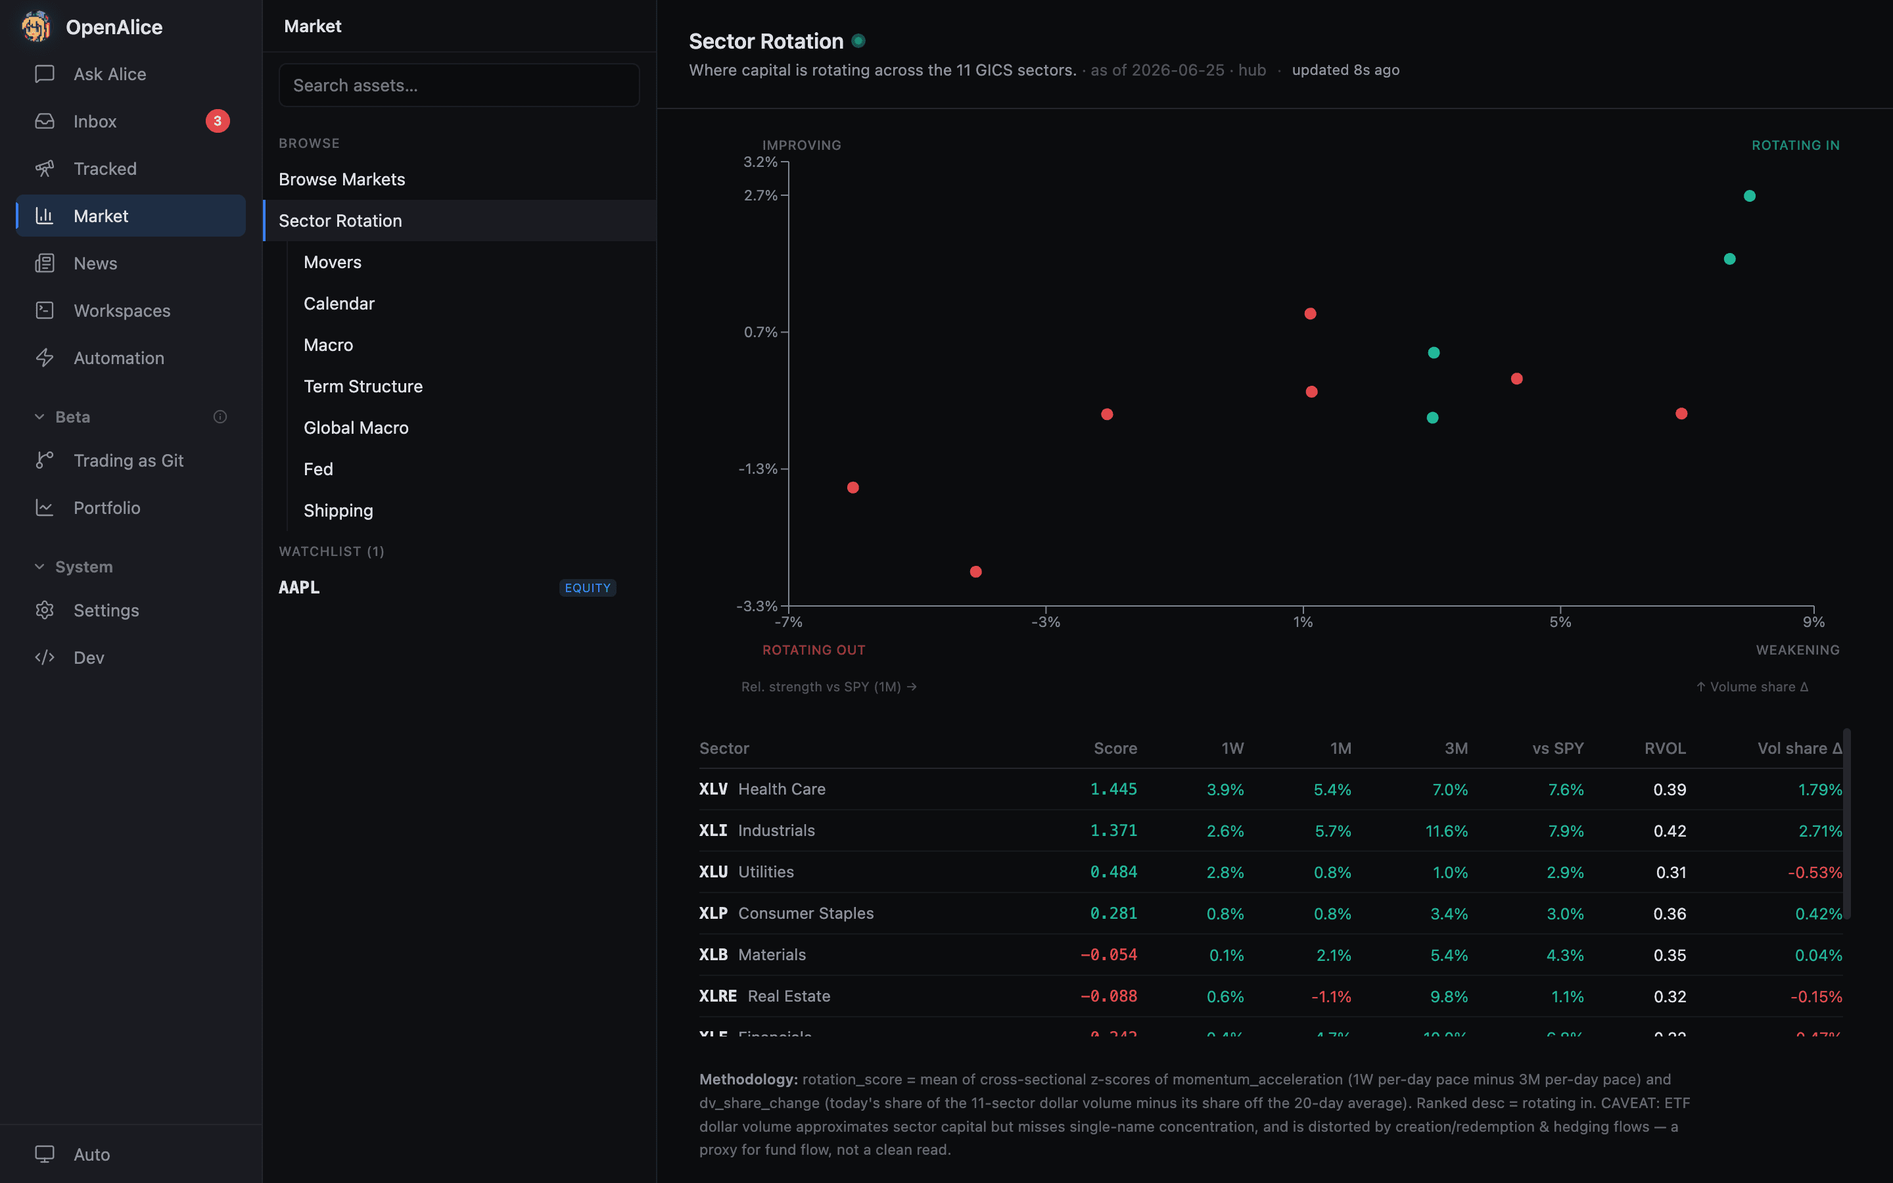Click the sector table scrollbar
Viewport: 1893px width, 1183px height.
point(1847,824)
